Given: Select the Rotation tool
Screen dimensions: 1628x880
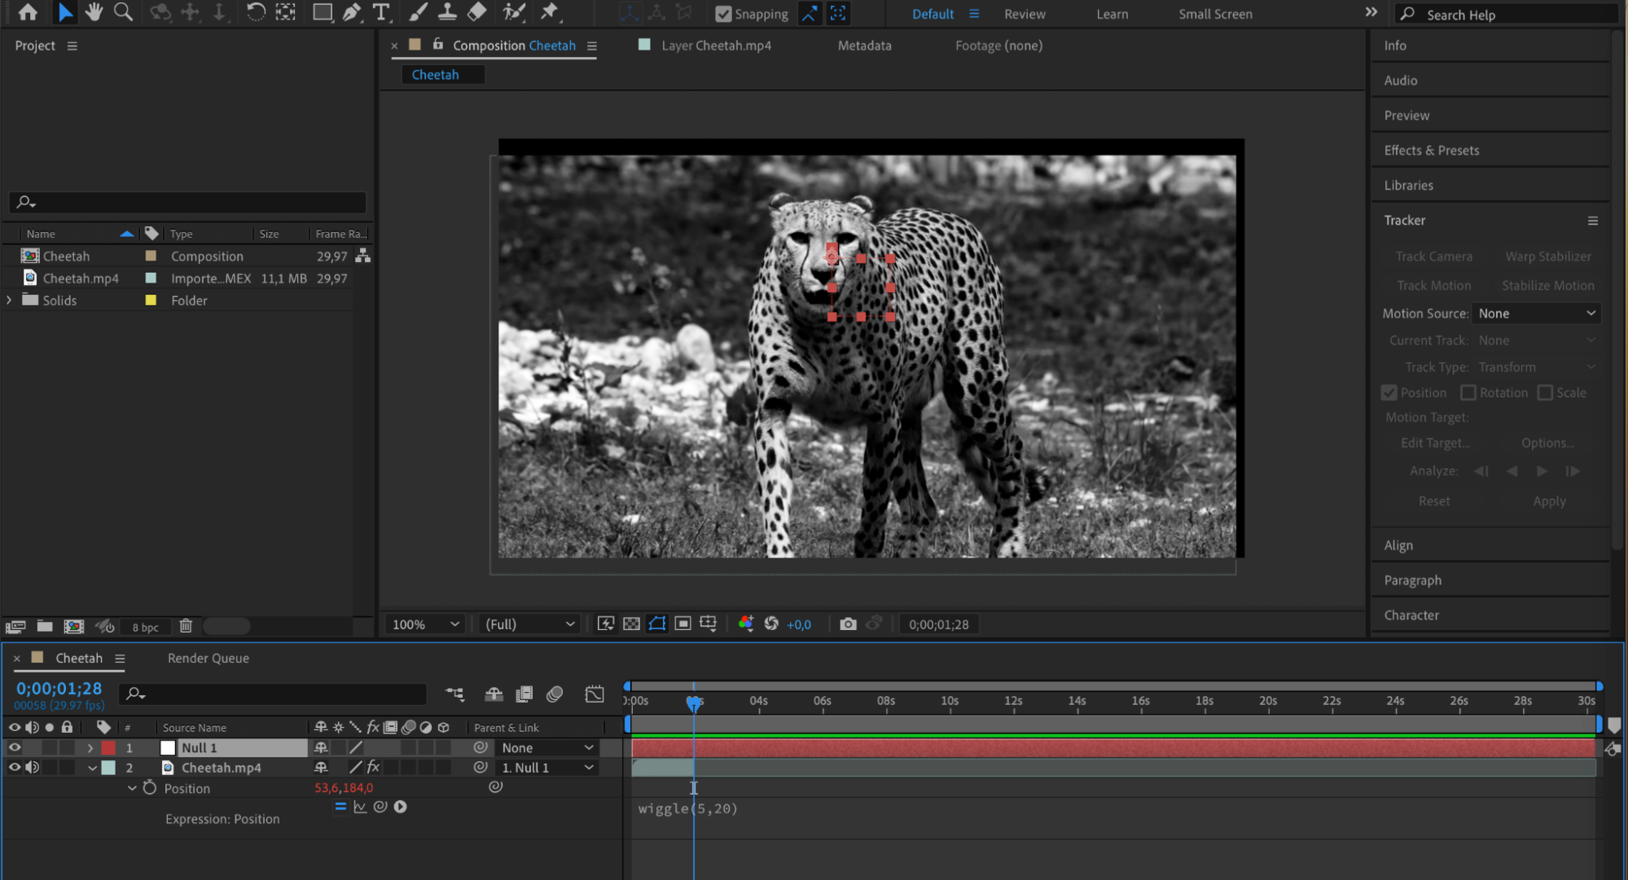Looking at the screenshot, I should pos(256,12).
